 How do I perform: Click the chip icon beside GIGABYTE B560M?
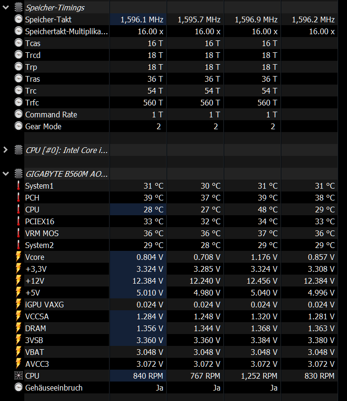pos(19,174)
